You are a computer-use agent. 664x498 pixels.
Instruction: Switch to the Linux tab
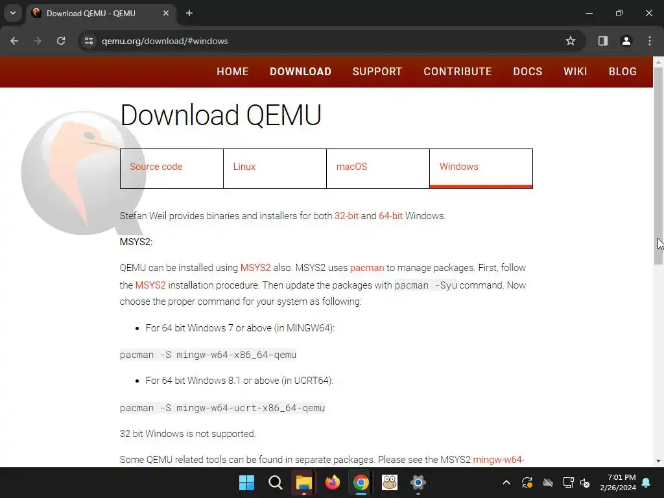click(275, 168)
